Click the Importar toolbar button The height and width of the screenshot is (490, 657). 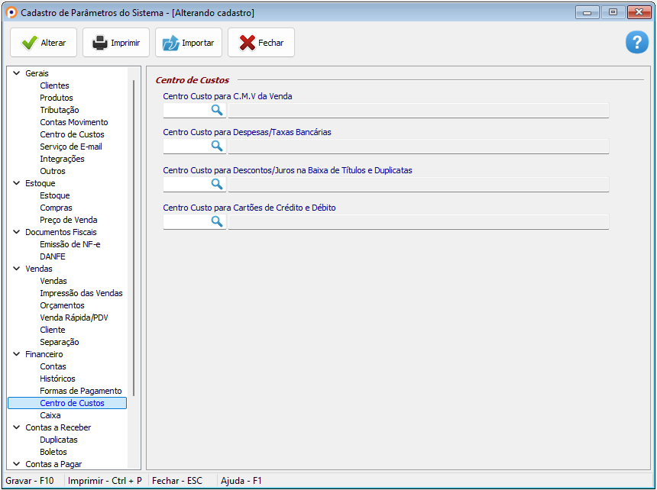point(189,43)
